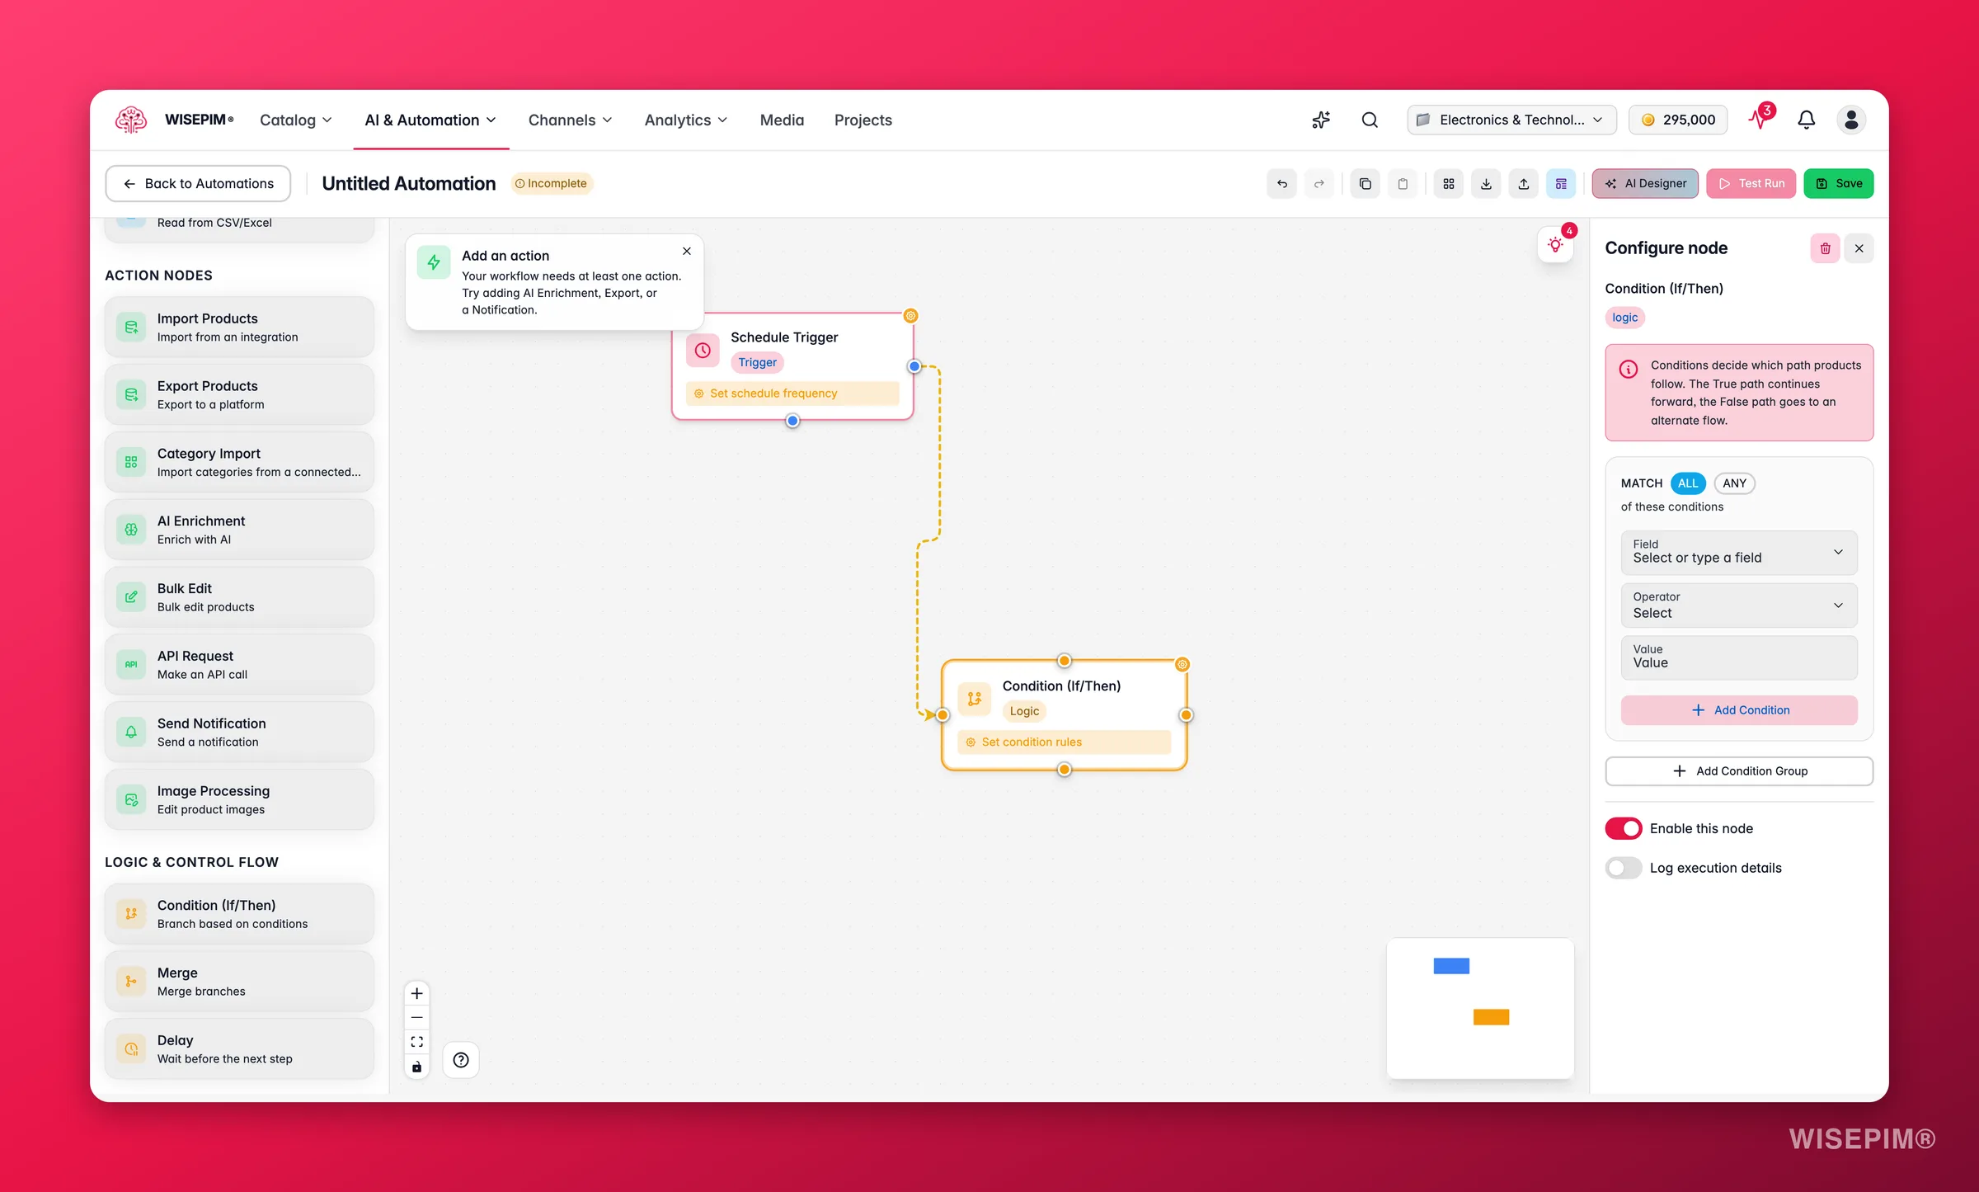Image resolution: width=1979 pixels, height=1192 pixels.
Task: Select the Merge logic node
Action: point(239,982)
